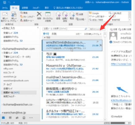Viewport: 135px width, 125px height.
Task: Collapse the folder pane with chevron
Action: coord(38,28)
